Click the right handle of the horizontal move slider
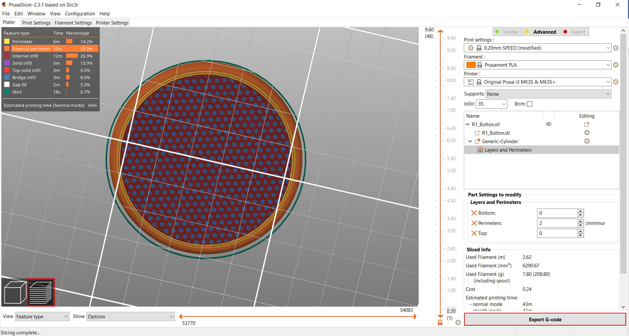629x336 pixels. [x=415, y=316]
